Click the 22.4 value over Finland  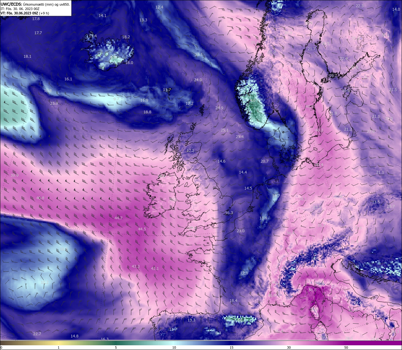[344, 59]
